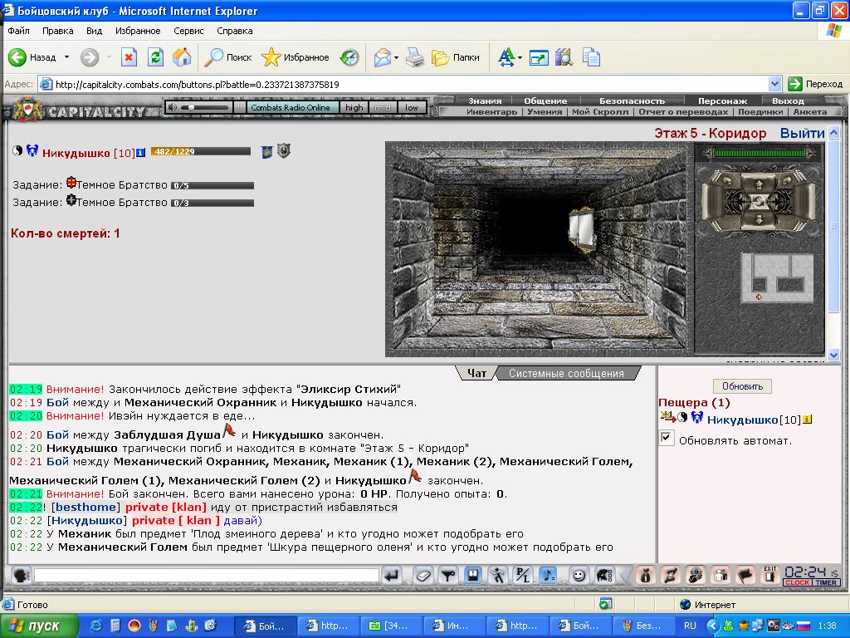Click the Favorites star icon in browser toolbar

coord(271,57)
